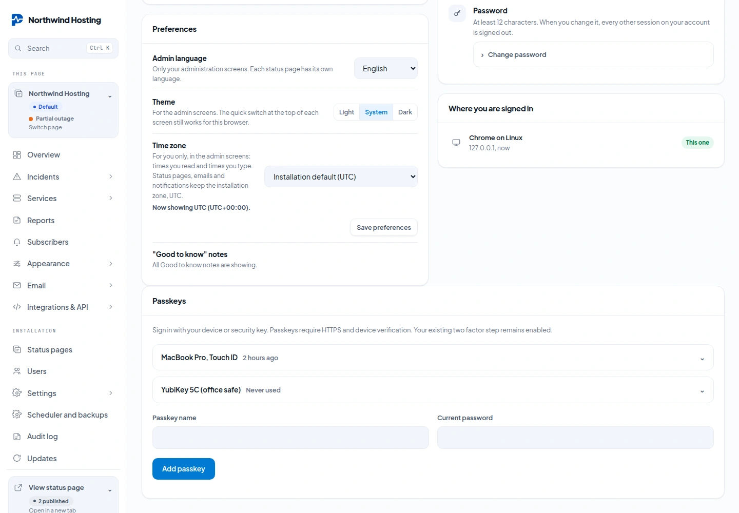Click the Users people icon
The image size is (739, 513).
point(17,371)
